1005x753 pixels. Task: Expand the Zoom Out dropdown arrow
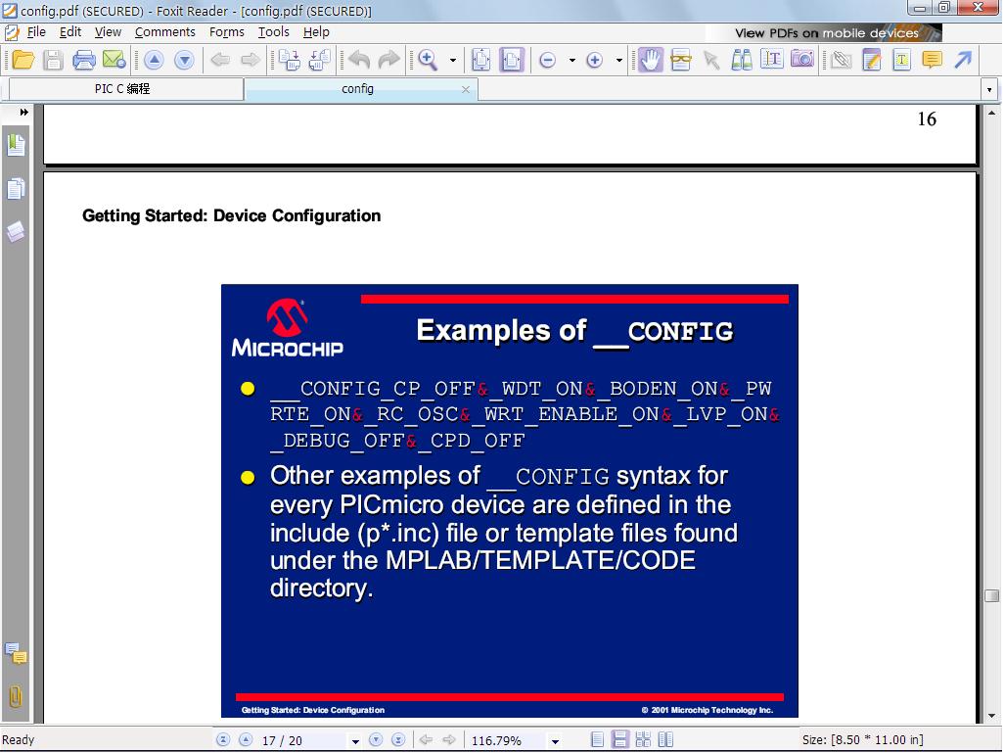click(x=572, y=61)
